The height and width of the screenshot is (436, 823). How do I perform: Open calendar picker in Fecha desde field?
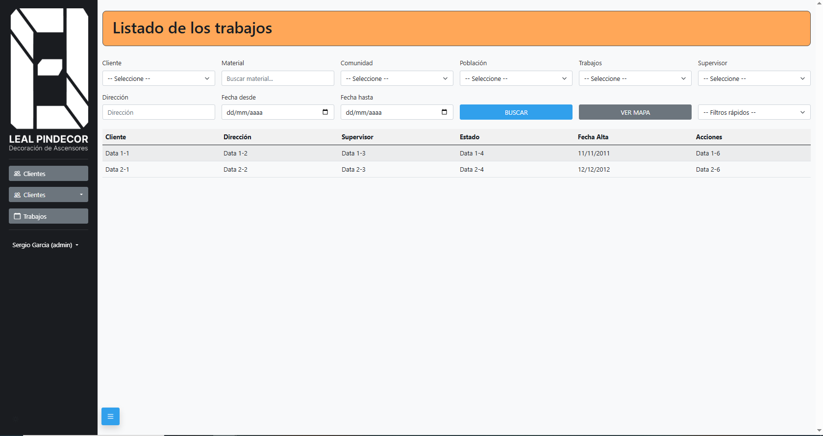pos(325,112)
